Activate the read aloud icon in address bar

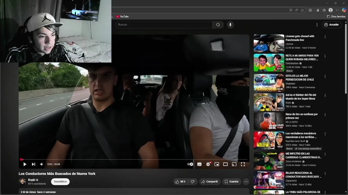[x=297, y=10]
